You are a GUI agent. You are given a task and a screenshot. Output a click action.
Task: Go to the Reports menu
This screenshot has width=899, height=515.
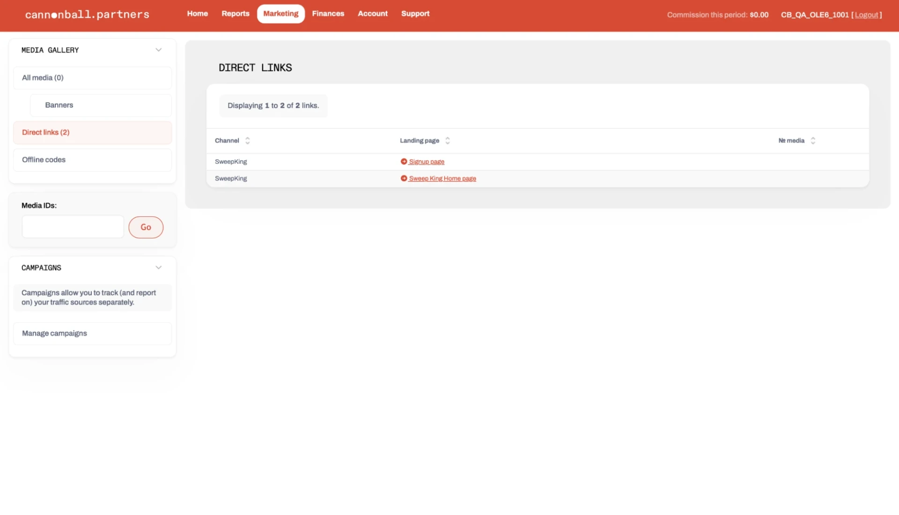click(236, 14)
